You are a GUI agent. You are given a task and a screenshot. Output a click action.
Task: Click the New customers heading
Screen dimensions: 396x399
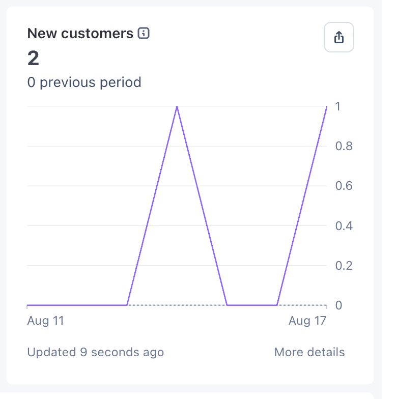point(80,34)
